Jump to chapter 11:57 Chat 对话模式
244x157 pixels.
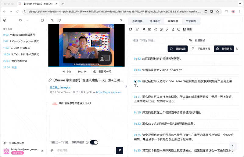[16, 48]
